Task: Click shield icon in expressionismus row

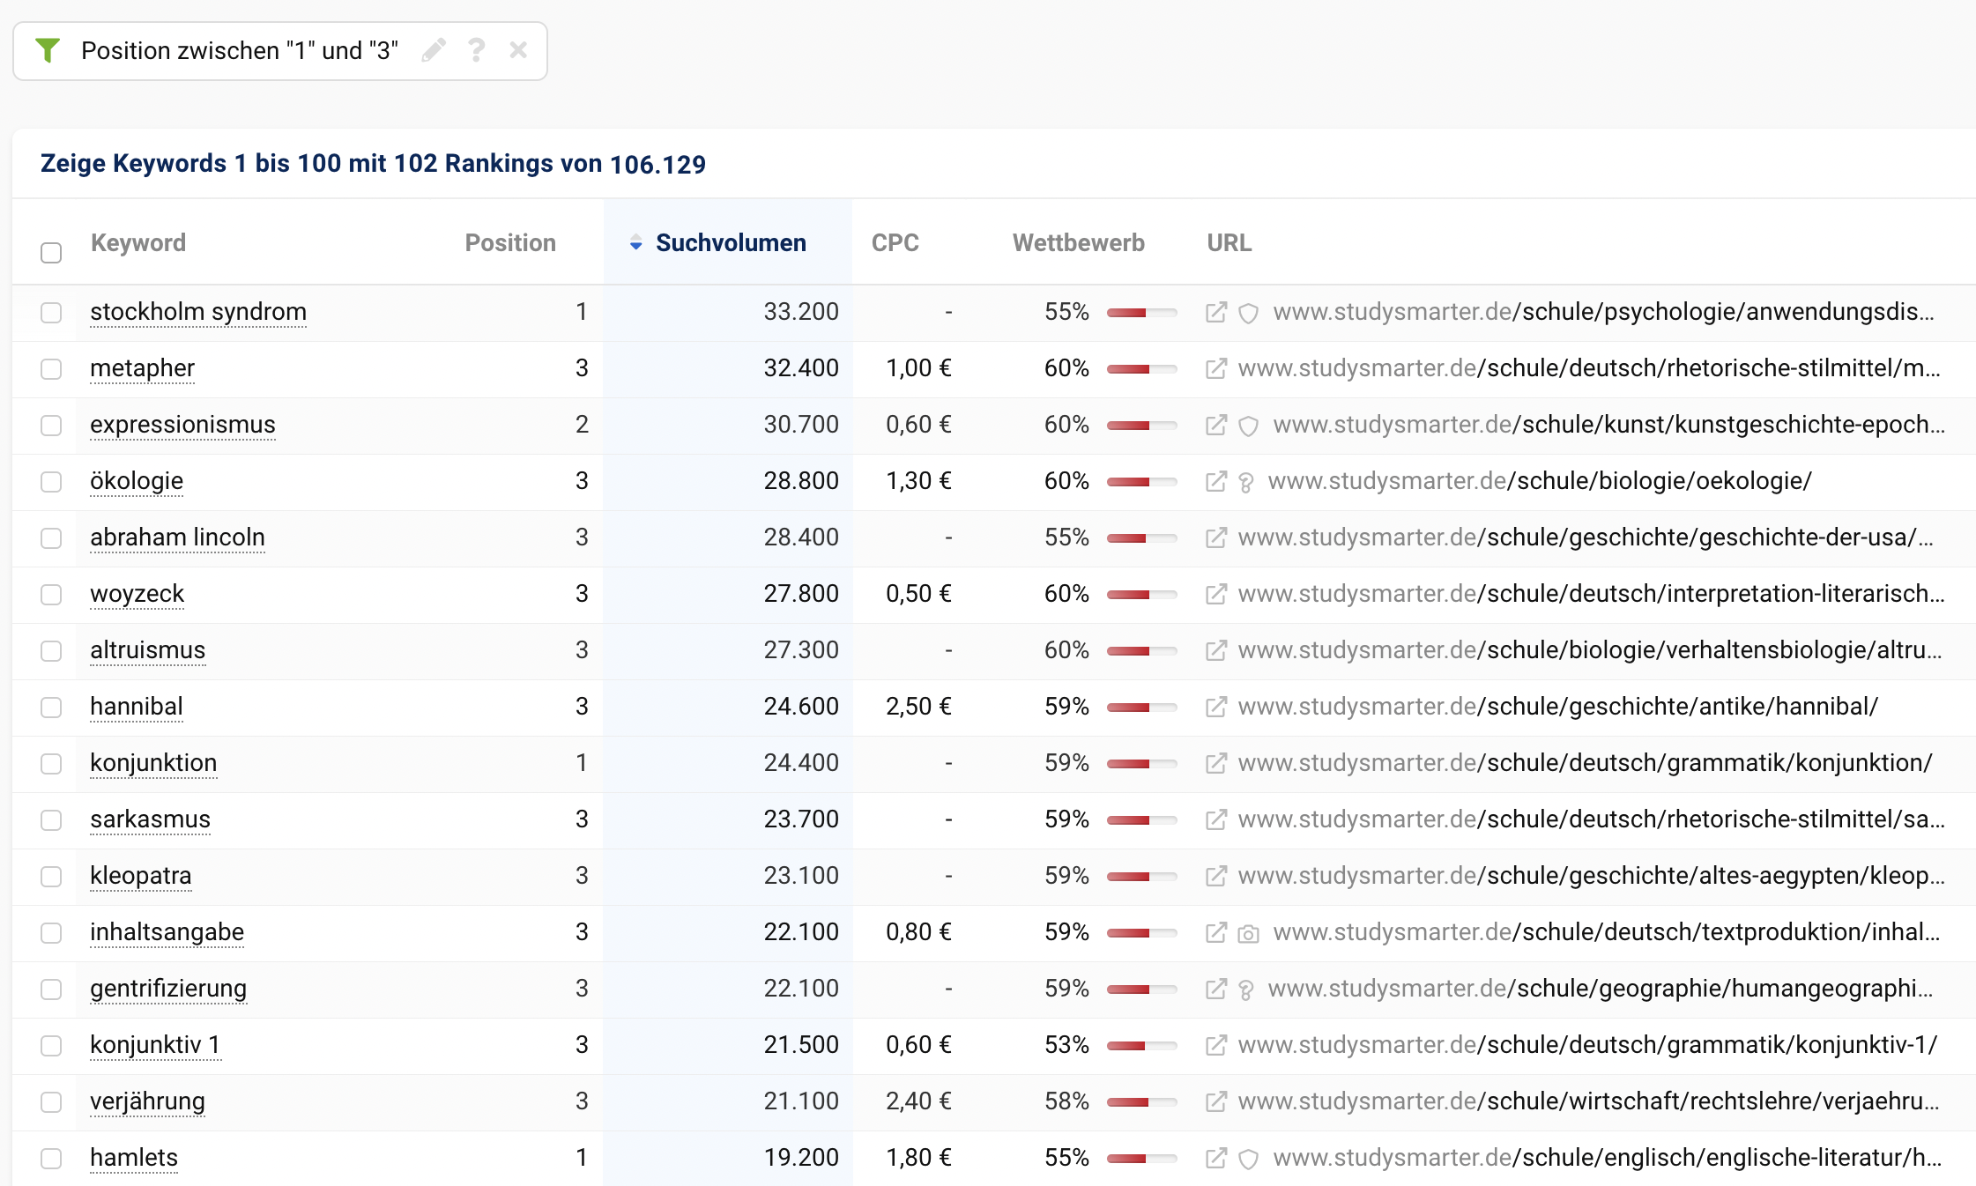Action: pos(1249,426)
